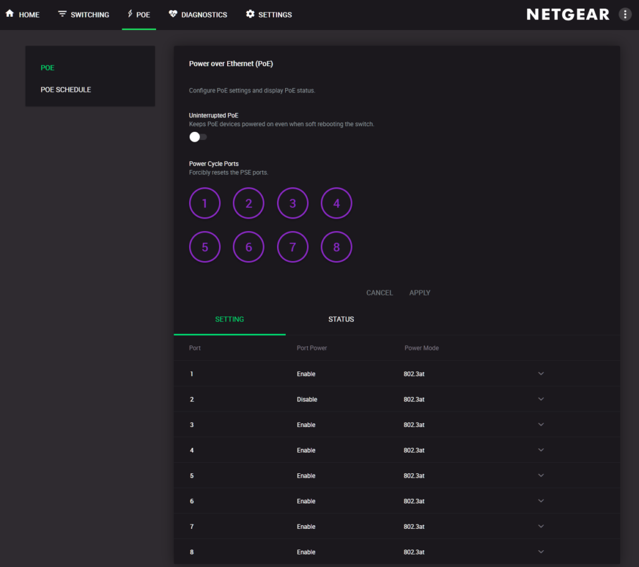Screen dimensions: 639x567
Task: Click Enable value in port 1 row
Action: pyautogui.click(x=306, y=374)
